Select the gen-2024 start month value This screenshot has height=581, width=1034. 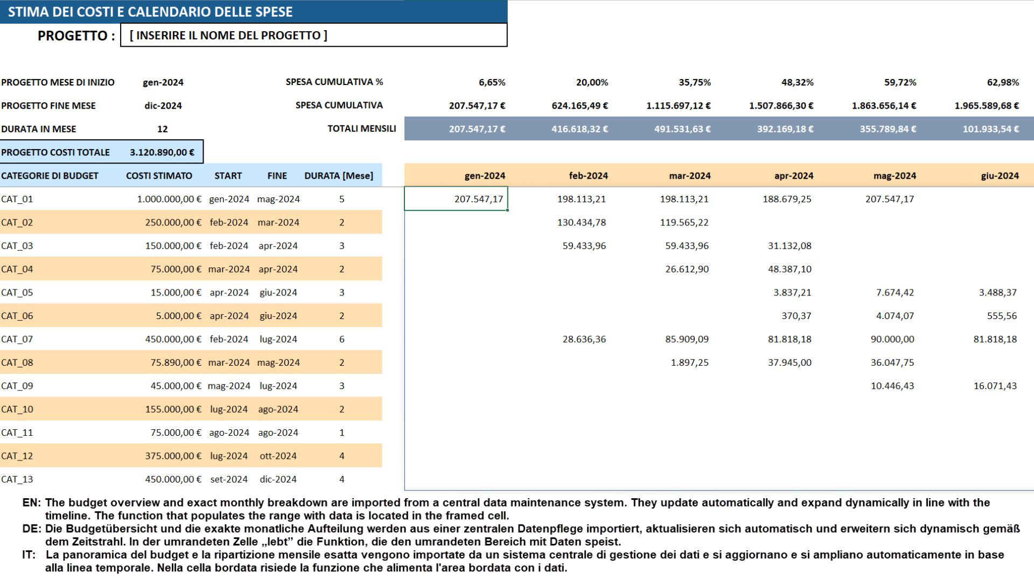click(163, 82)
